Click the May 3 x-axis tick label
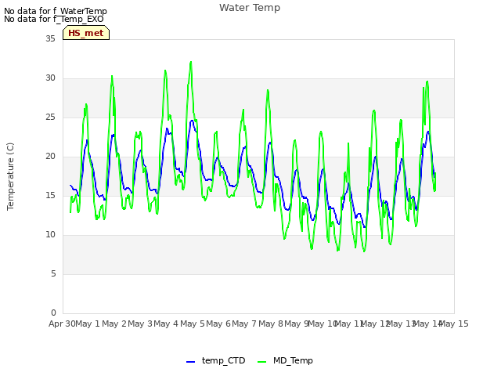This screenshot has height=376, width=501. pos(140,324)
